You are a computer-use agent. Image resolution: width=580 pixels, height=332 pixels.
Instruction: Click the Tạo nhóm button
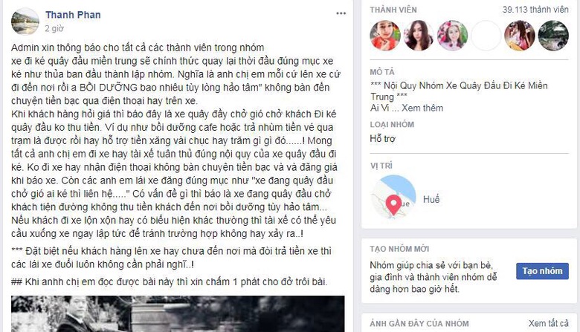coord(542,271)
